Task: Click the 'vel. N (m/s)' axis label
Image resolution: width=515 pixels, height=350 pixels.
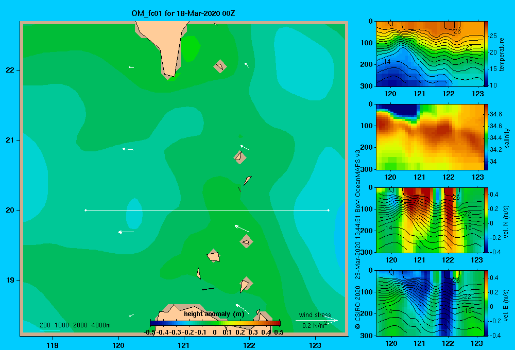Action: (506, 222)
